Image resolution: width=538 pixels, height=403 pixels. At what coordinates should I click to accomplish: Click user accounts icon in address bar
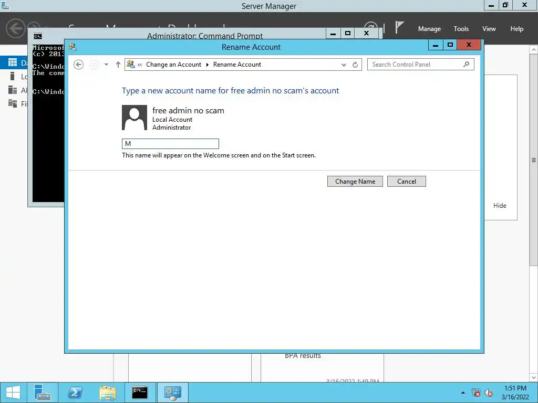[x=131, y=64]
